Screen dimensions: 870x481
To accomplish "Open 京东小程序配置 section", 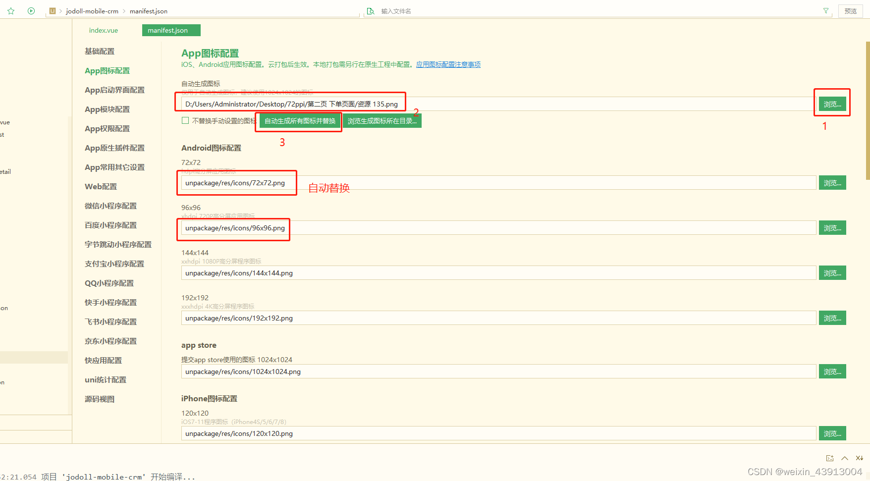I will (111, 341).
